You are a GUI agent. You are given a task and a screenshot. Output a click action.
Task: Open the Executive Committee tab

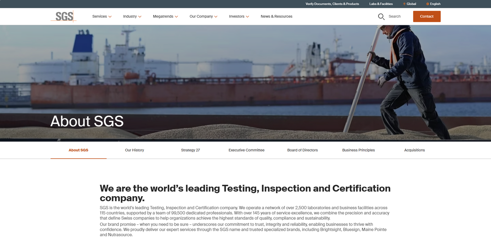(x=246, y=150)
